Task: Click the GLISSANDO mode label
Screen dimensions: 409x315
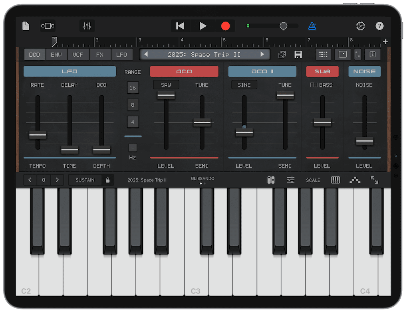Action: pyautogui.click(x=203, y=178)
